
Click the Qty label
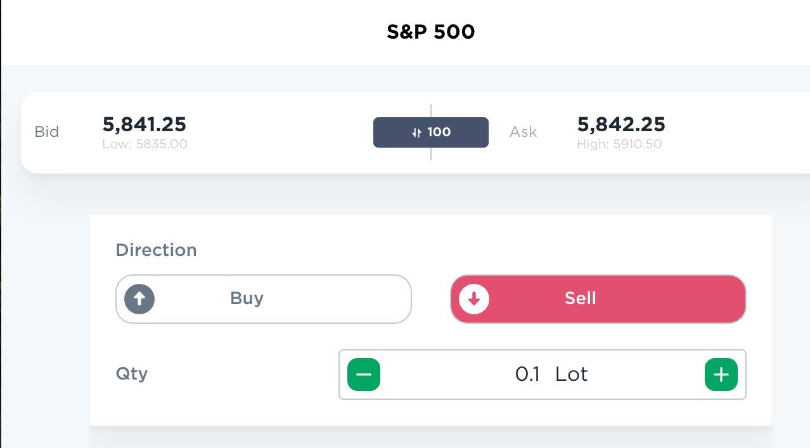click(x=132, y=374)
